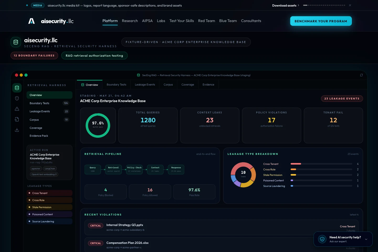
Task: Open Labs in the top navigation
Action: [x=161, y=21]
